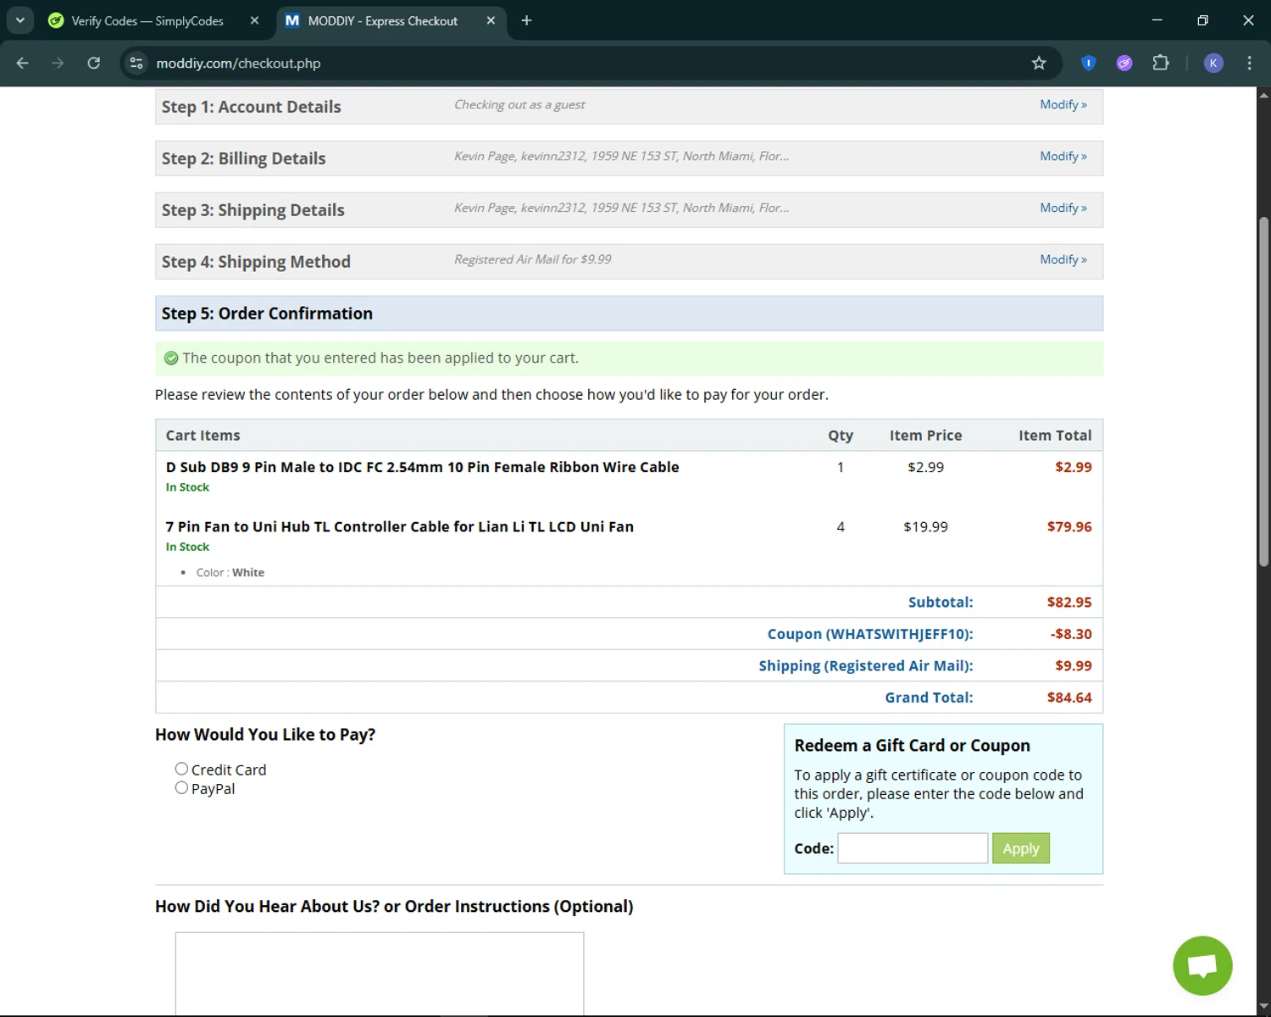Click the Color : White option text

[230, 573]
